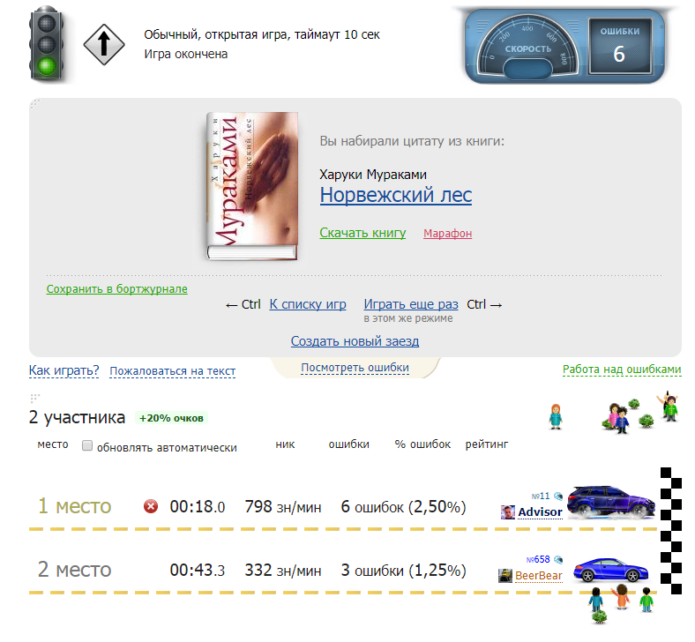Image resolution: width=695 pixels, height=642 pixels.
Task: Click the red error icon beside 00:18.0
Action: click(151, 506)
